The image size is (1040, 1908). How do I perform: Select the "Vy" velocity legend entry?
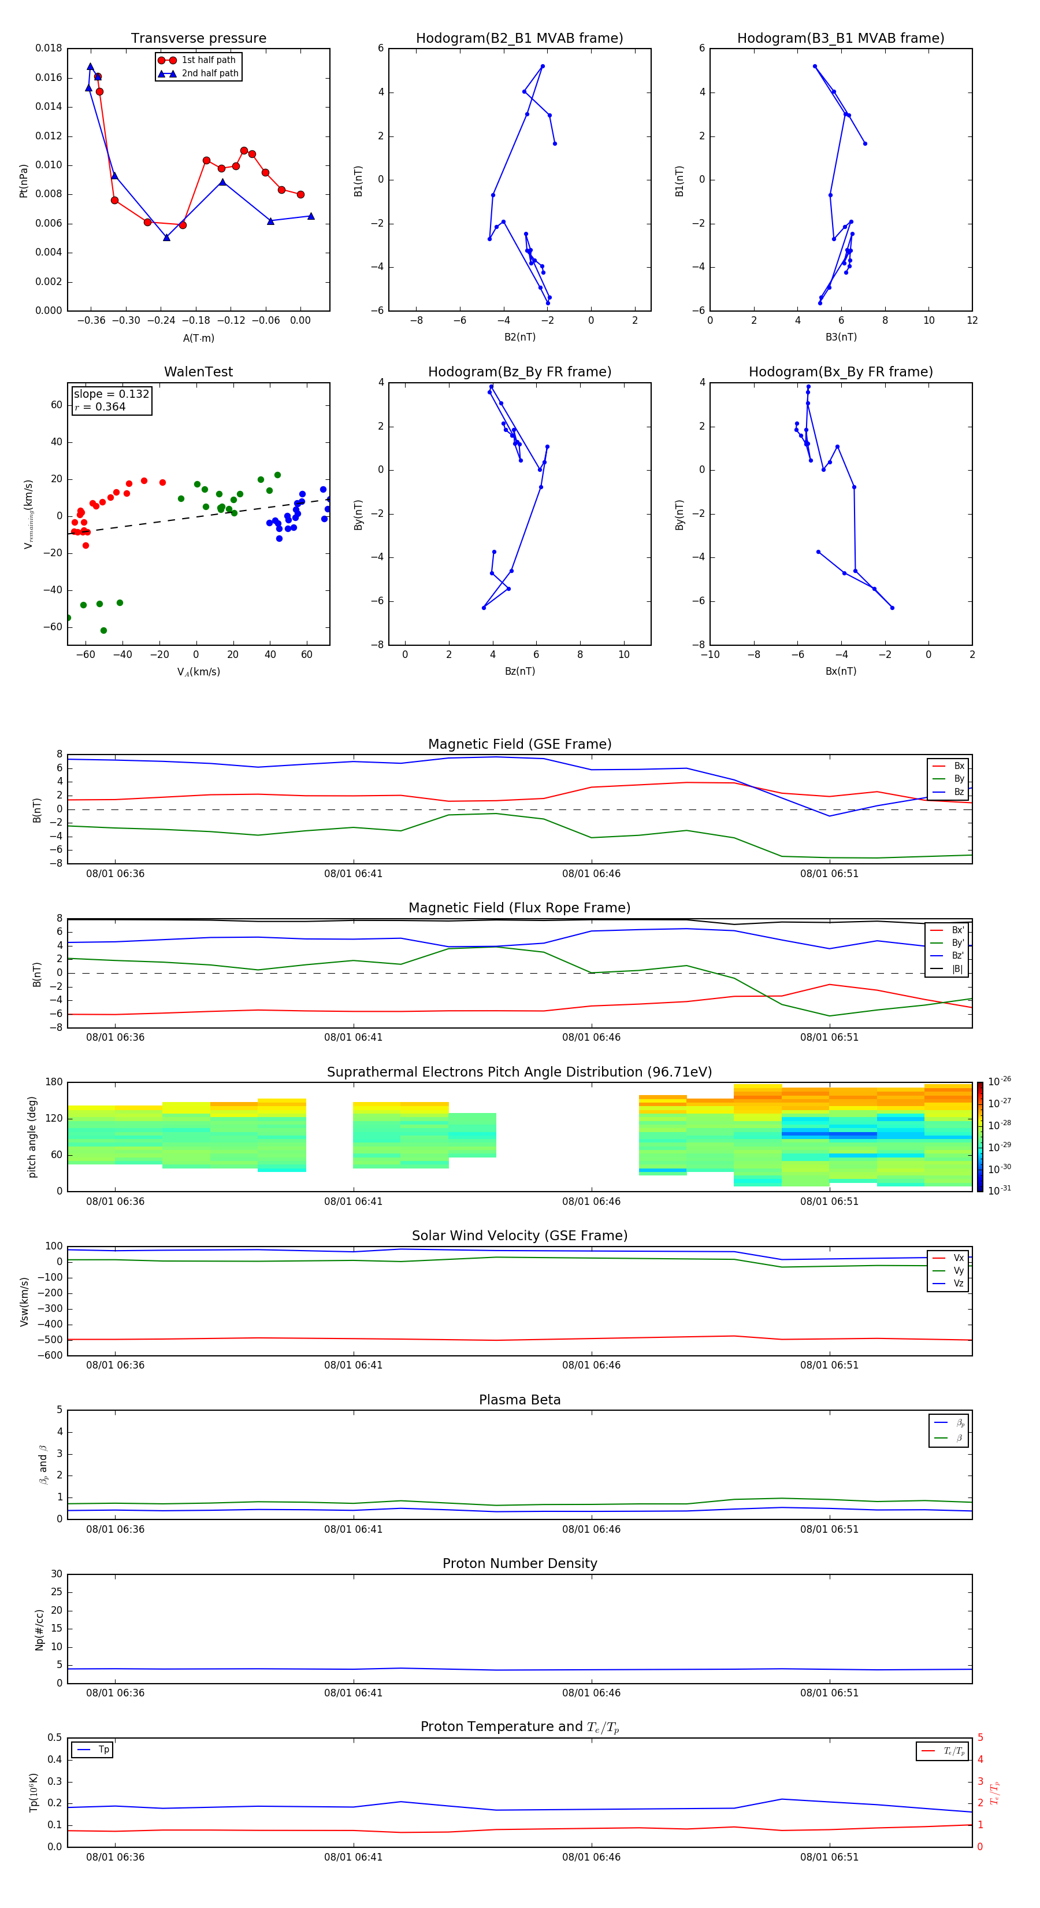(948, 1270)
